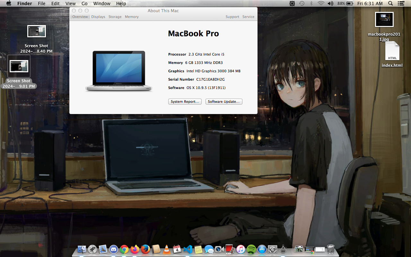
Task: Open Spotlight search magnifier
Action: (x=390, y=4)
